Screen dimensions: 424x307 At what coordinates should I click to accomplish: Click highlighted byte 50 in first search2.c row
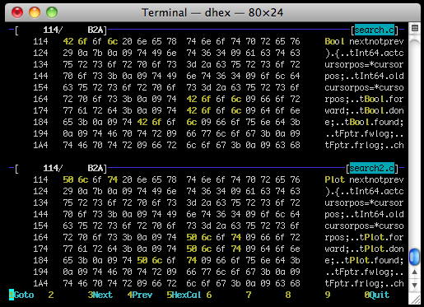coord(68,179)
